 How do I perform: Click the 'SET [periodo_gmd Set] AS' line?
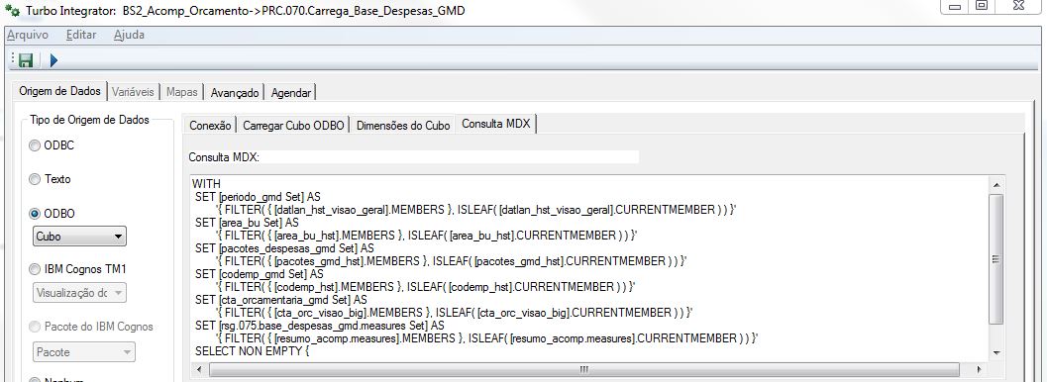[258, 197]
